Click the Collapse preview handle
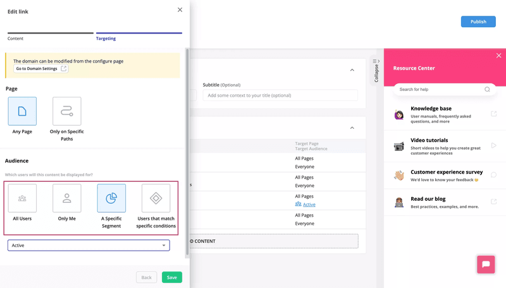This screenshot has height=288, width=506. click(x=376, y=70)
